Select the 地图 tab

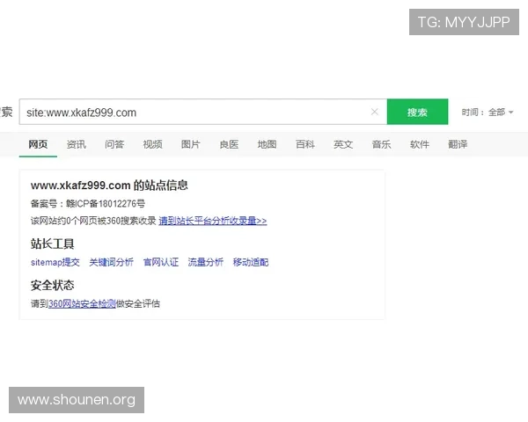point(267,144)
